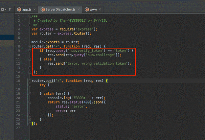Click the fold end marker at line 25
Image resolution: width=205 pixels, height=140 pixels.
[x=30, y=119]
